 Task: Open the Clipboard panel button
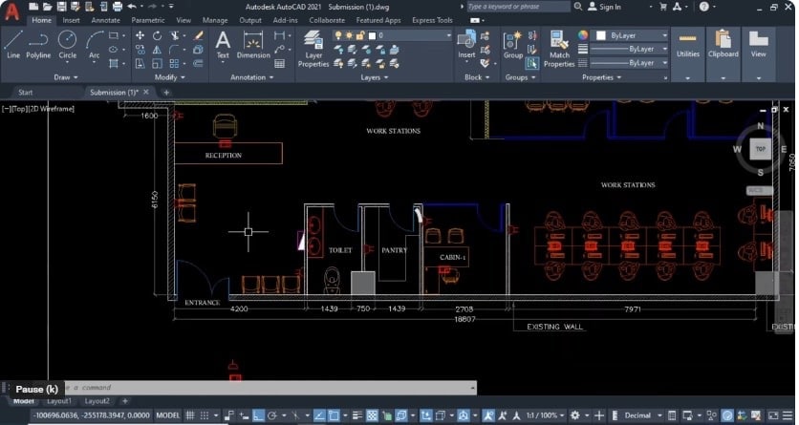(723, 45)
